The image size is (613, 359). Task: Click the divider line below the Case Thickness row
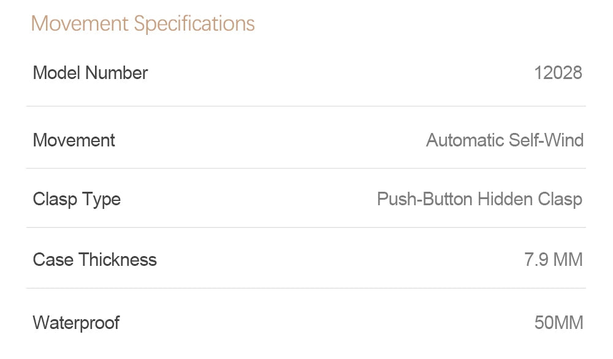coord(306,288)
